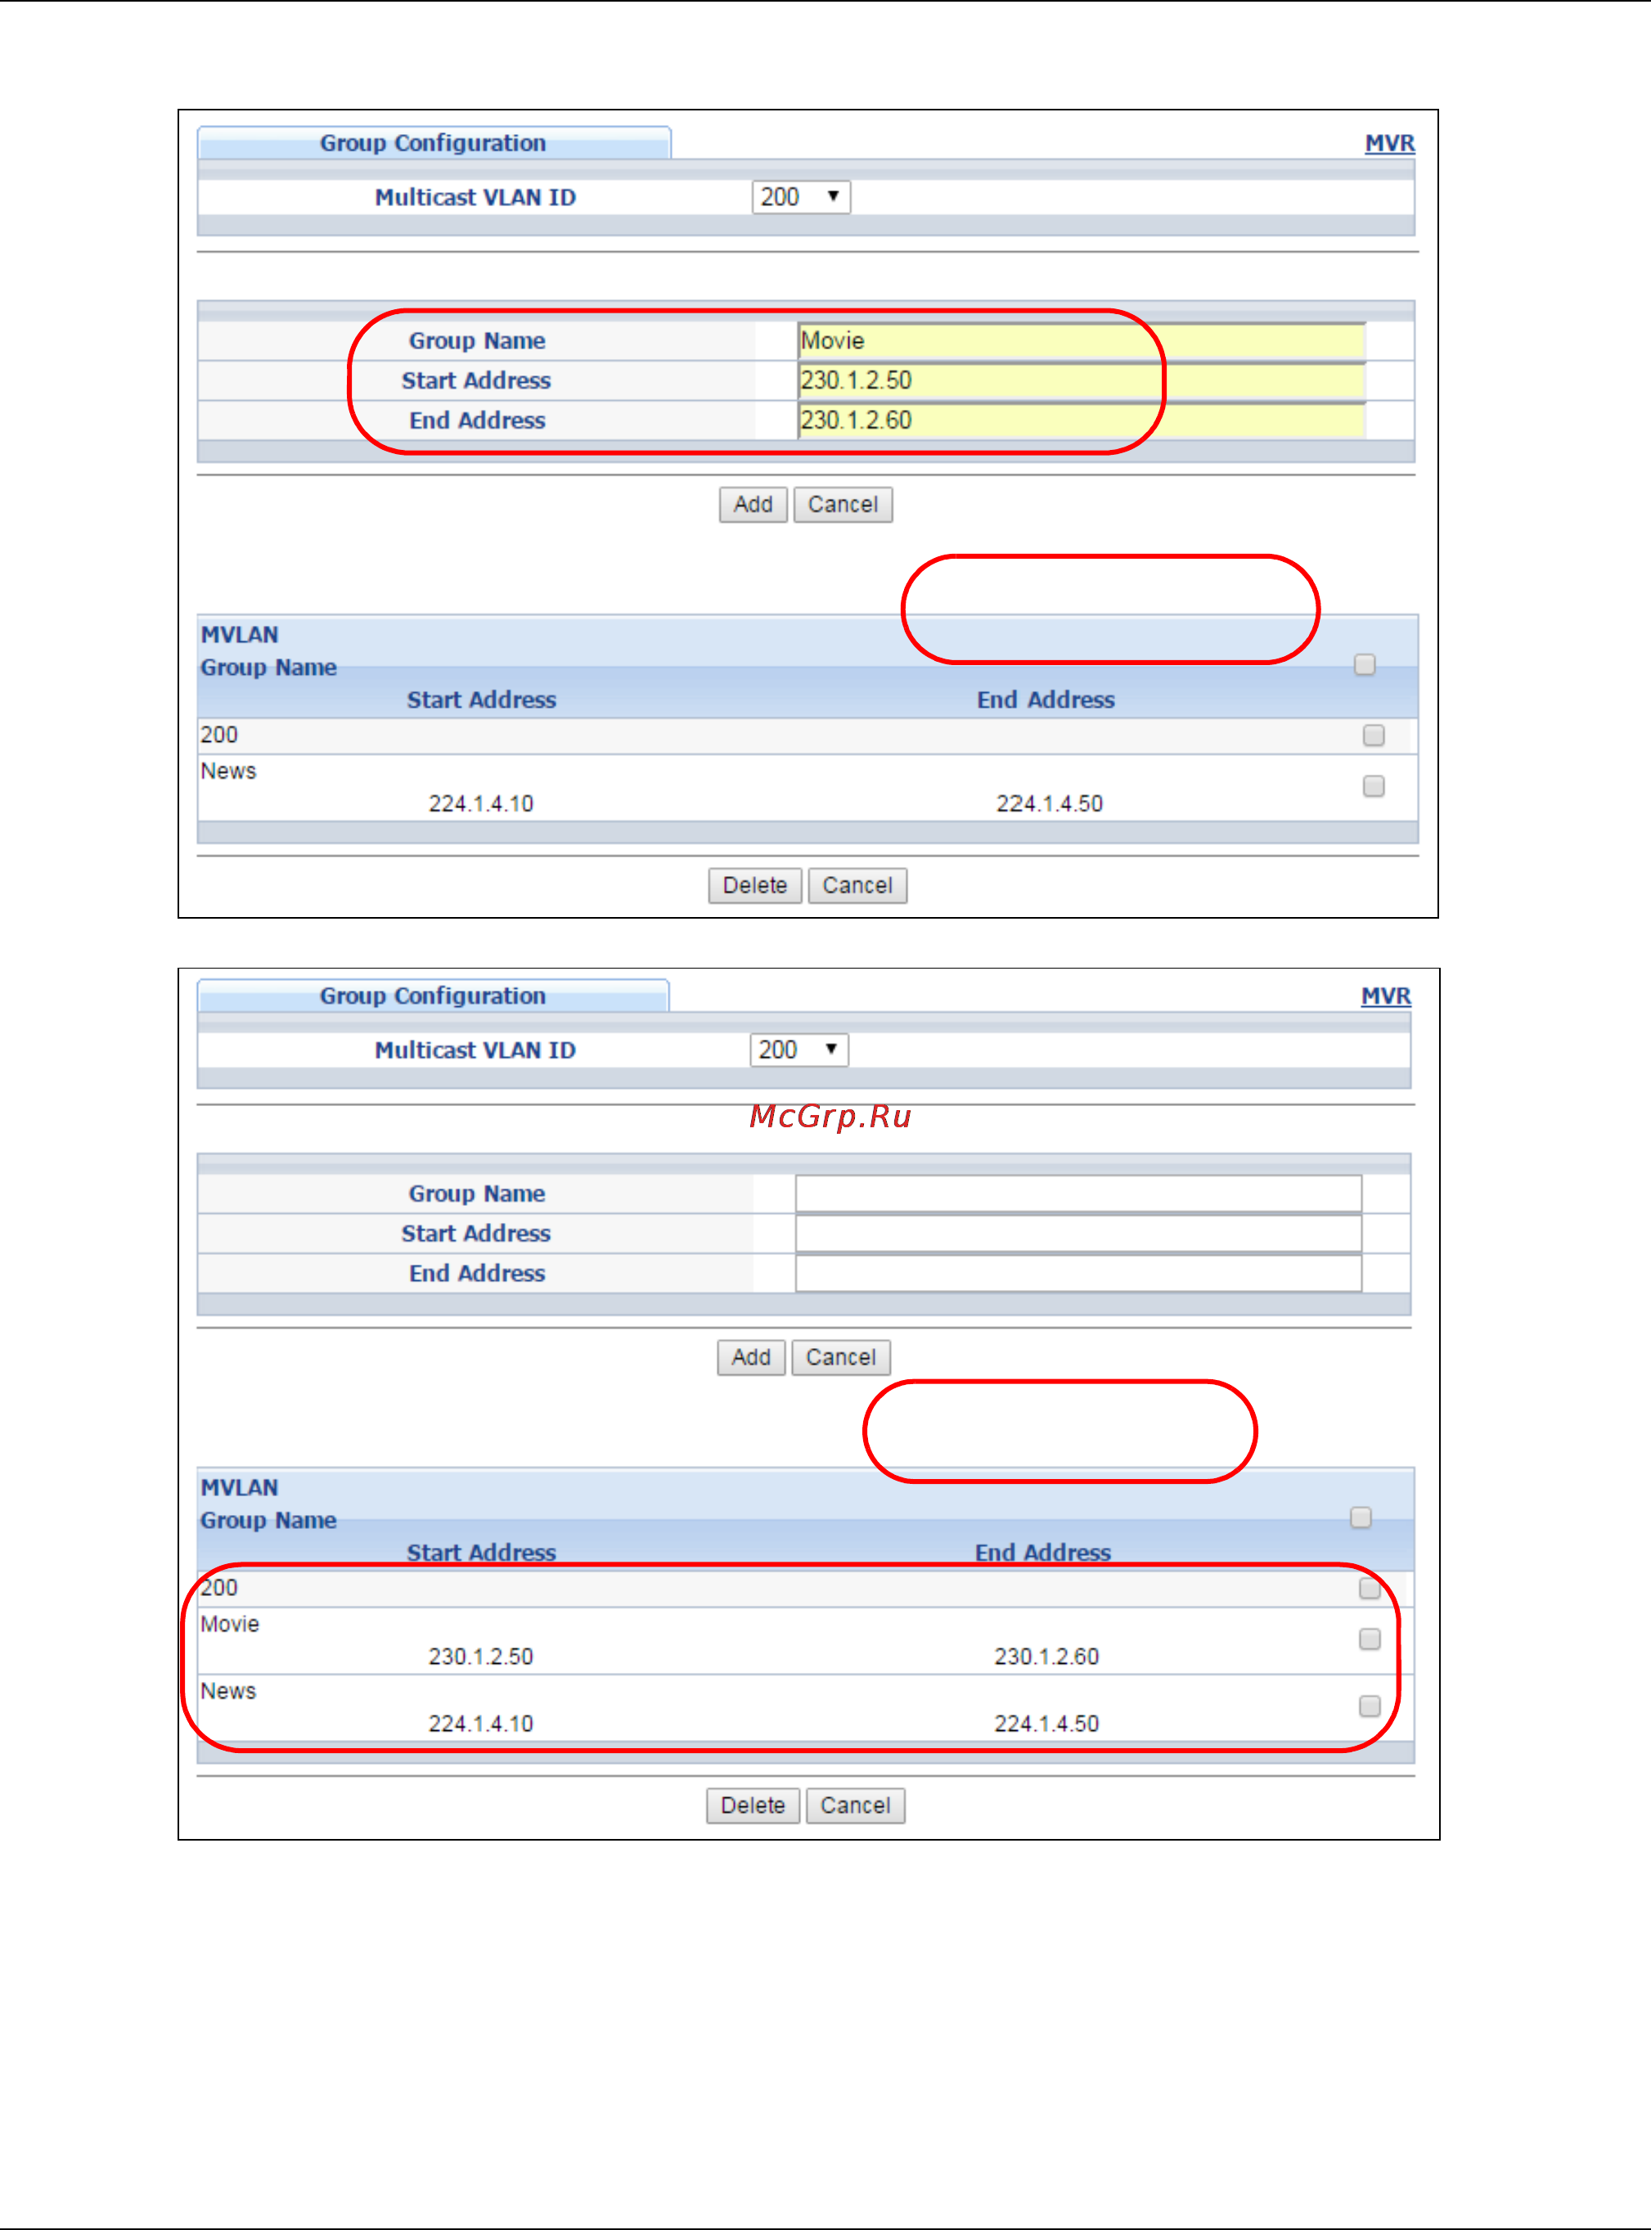Click empty End Address field in bottom panel
Viewport: 1651px width, 2230px height.
coord(1078,1274)
